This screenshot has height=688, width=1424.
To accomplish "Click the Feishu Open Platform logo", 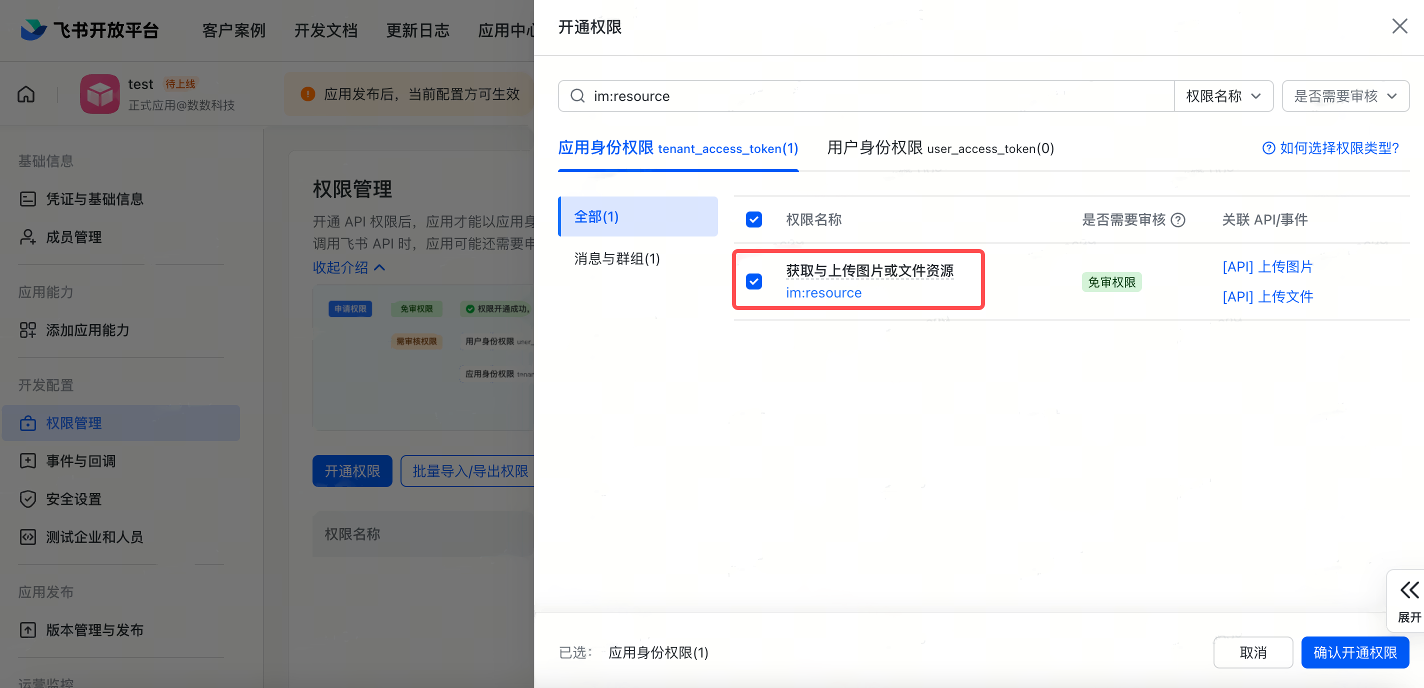I will tap(89, 30).
